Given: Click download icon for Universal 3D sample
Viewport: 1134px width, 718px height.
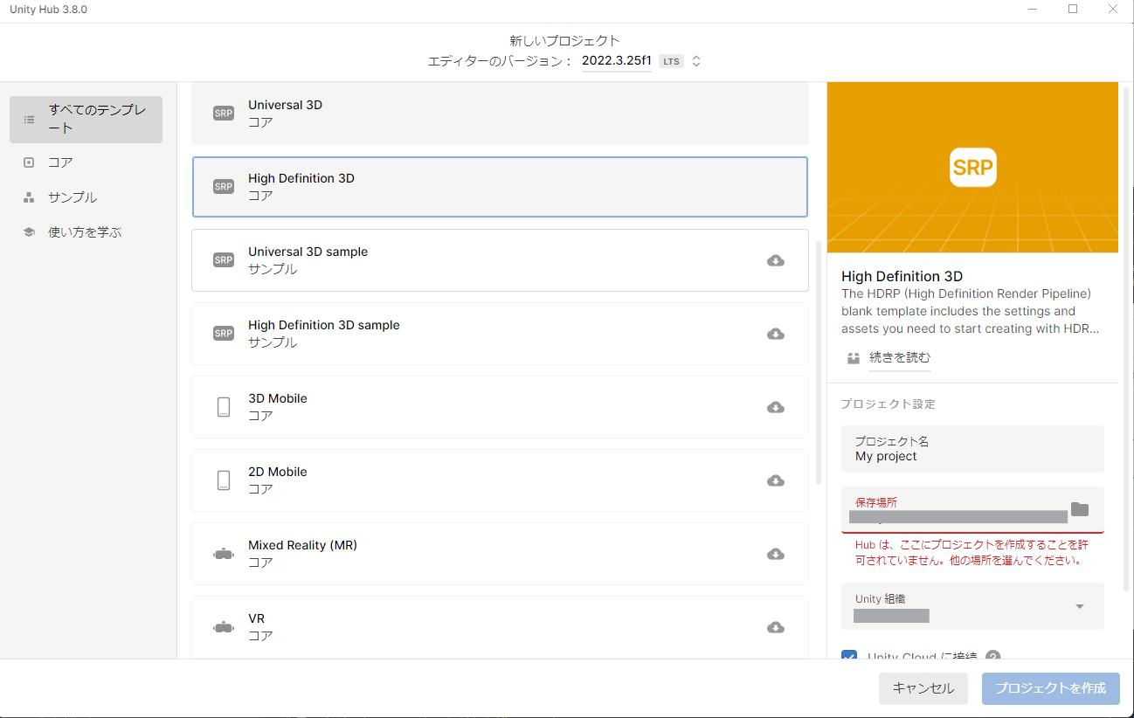Looking at the screenshot, I should (775, 260).
